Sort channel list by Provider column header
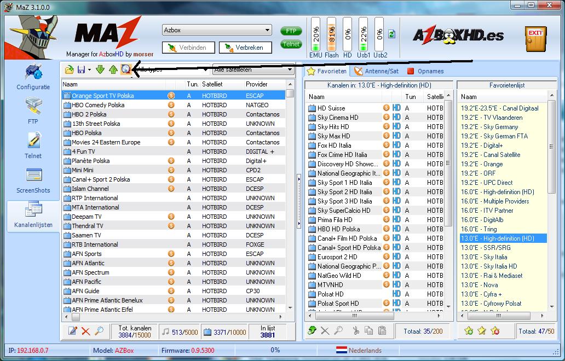The image size is (565, 361). 265,84
